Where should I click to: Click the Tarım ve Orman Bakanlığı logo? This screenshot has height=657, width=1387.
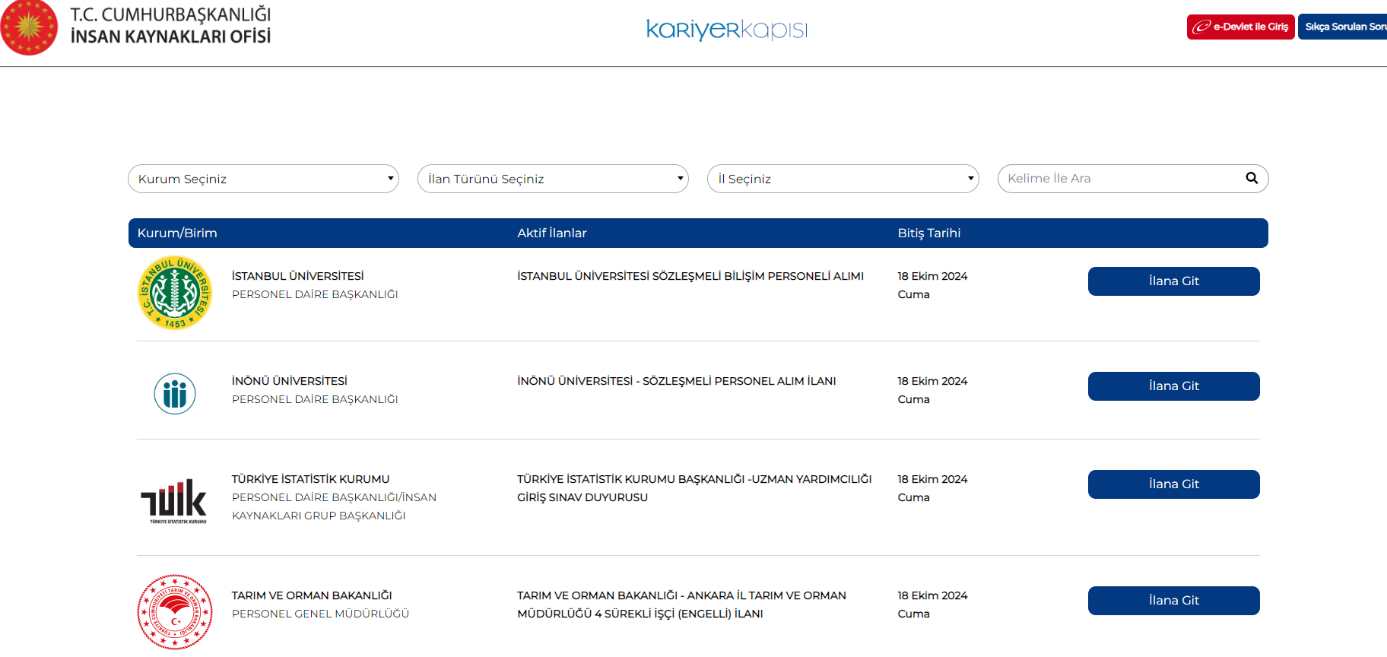coord(175,612)
